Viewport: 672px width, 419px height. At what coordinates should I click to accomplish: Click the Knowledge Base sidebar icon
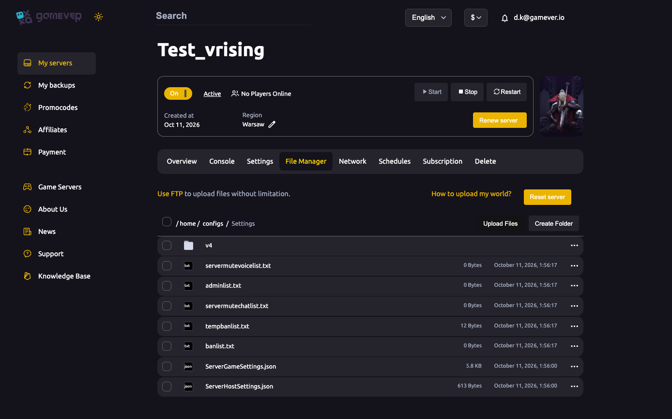point(28,276)
